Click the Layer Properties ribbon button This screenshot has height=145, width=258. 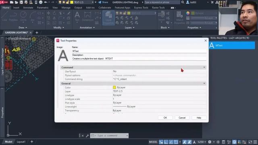tap(108, 18)
